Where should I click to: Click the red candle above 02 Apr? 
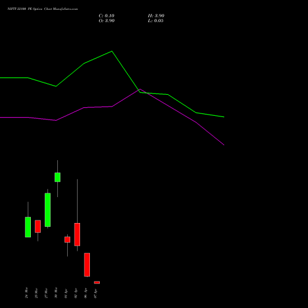click(x=77, y=234)
